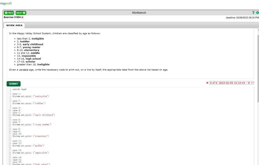259x165 pixels.
Task: Click code line 'case 10:'
Action: [x=17, y=134]
